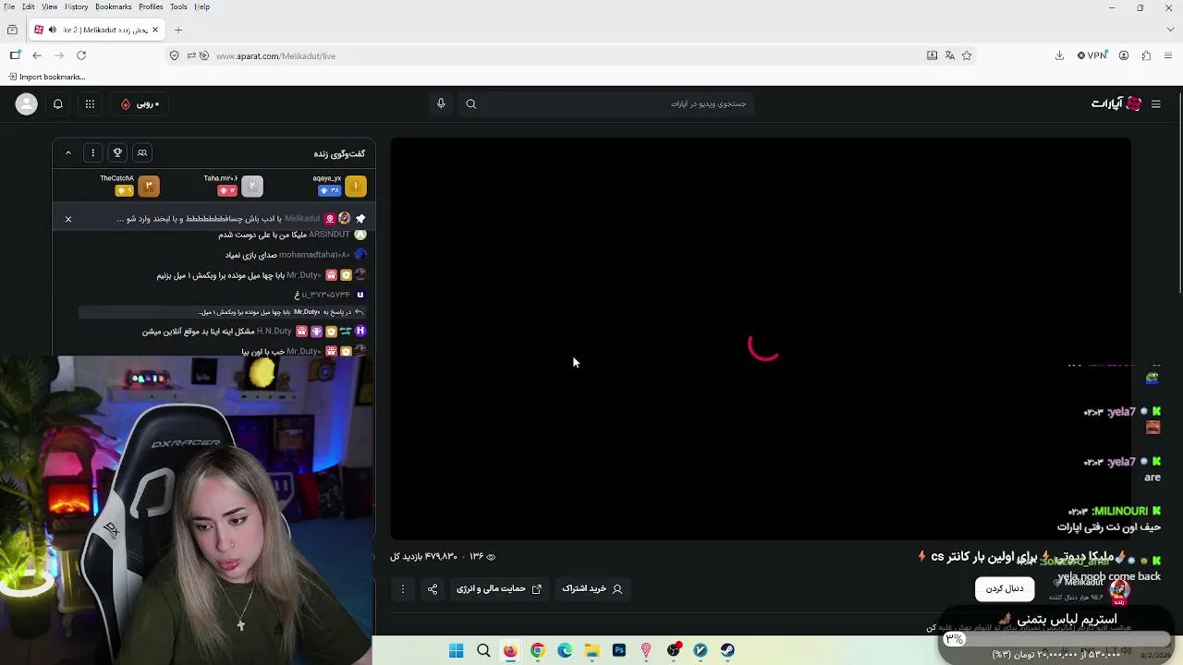Open a new browser tab

[178, 30]
